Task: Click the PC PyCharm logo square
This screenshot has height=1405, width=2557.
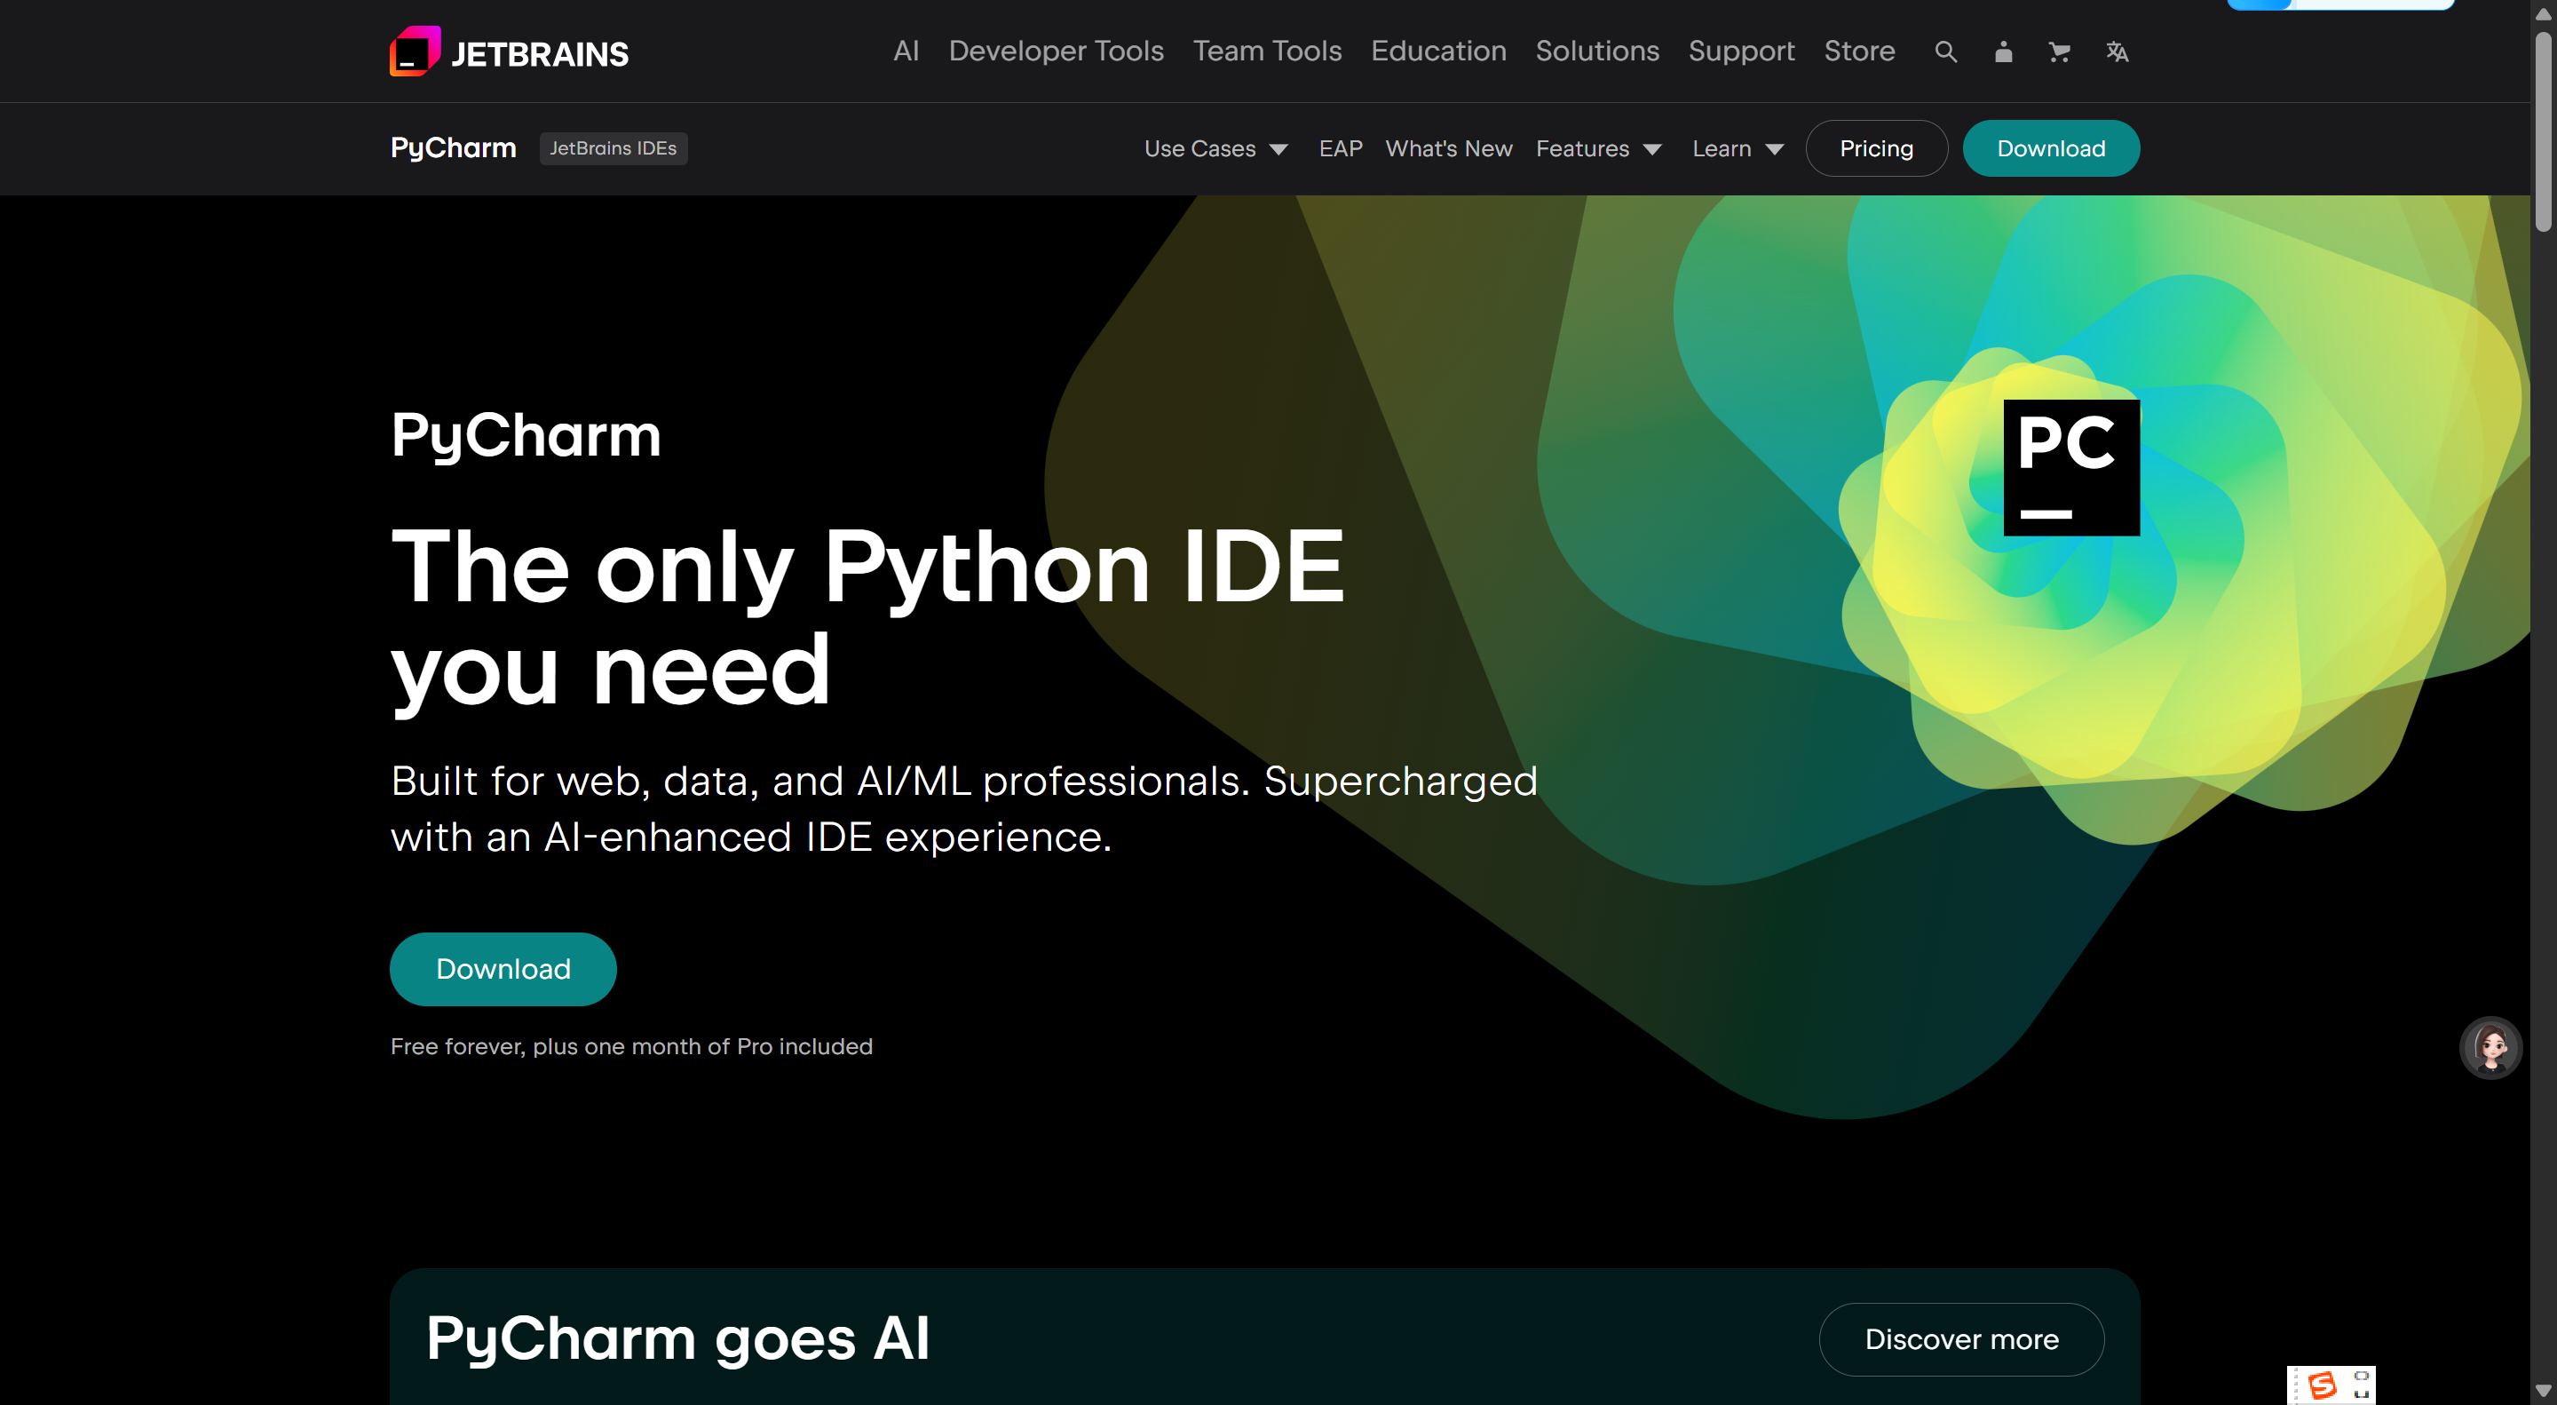Action: [x=2070, y=468]
